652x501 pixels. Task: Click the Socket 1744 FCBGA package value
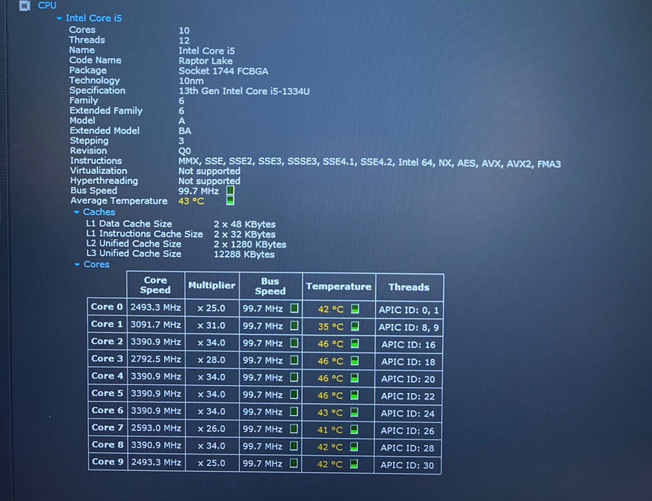[223, 71]
